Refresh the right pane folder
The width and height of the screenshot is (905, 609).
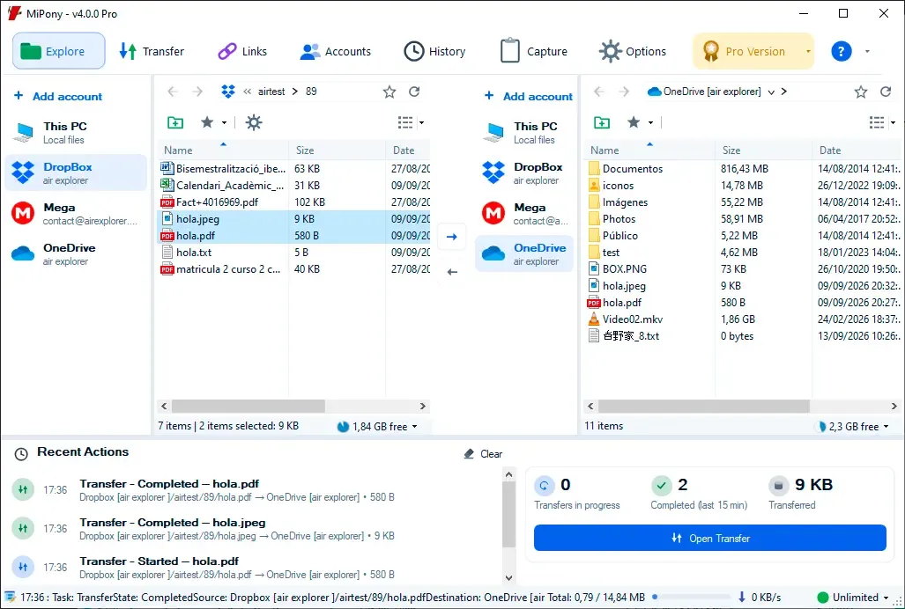(x=886, y=92)
